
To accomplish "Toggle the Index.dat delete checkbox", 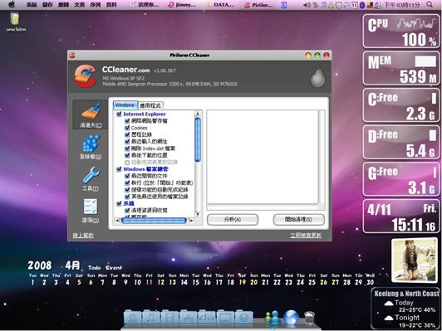I will tap(127, 148).
